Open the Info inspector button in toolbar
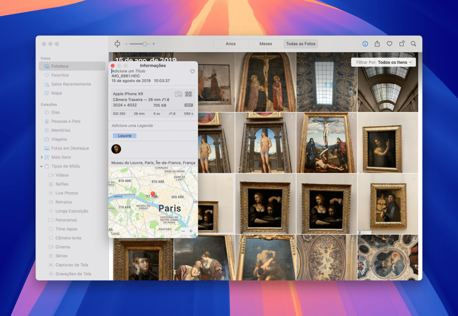This screenshot has height=316, width=458. [x=365, y=44]
